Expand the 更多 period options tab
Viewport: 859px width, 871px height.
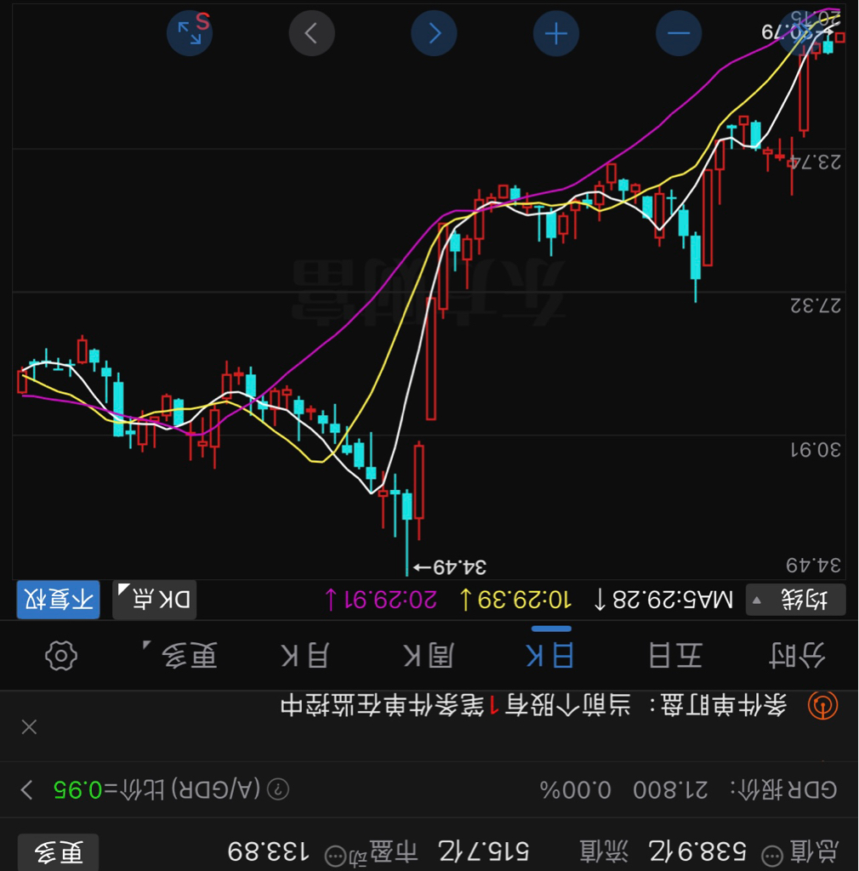pos(181,656)
